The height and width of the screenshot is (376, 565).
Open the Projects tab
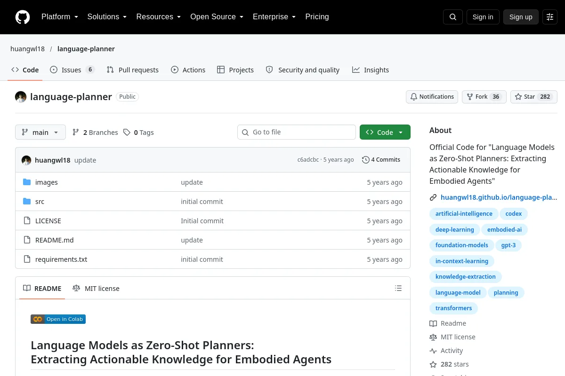coord(235,70)
